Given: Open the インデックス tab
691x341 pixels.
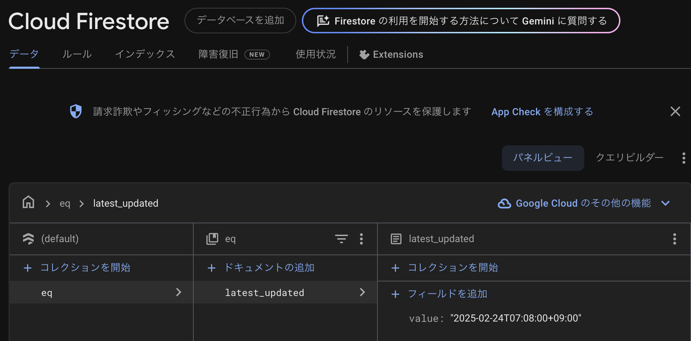Looking at the screenshot, I should (x=145, y=54).
